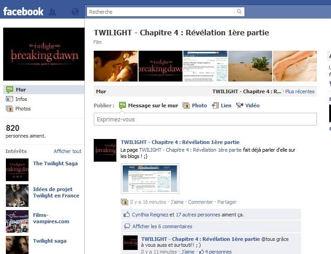Click the Exprimez-vous text box
The image size is (331, 254).
[x=205, y=120]
